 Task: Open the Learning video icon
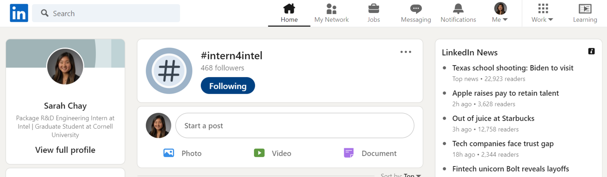click(x=585, y=9)
